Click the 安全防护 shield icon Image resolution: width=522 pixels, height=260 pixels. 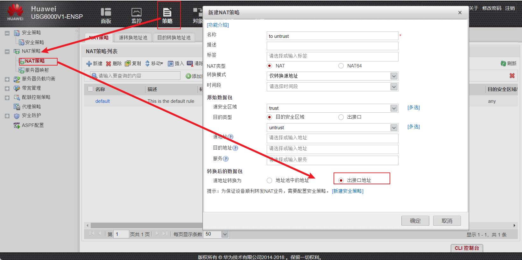tap(17, 116)
